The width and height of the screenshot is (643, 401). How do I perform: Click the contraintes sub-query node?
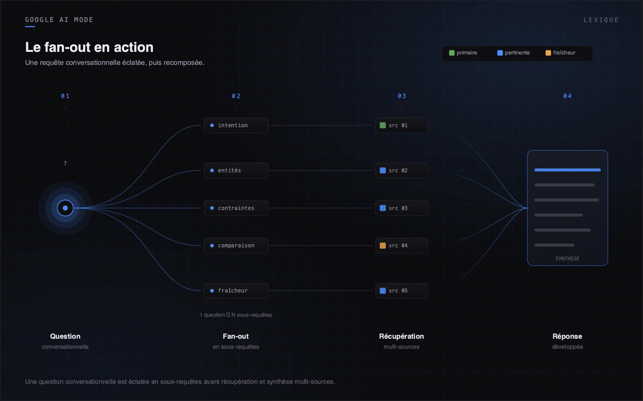(236, 208)
